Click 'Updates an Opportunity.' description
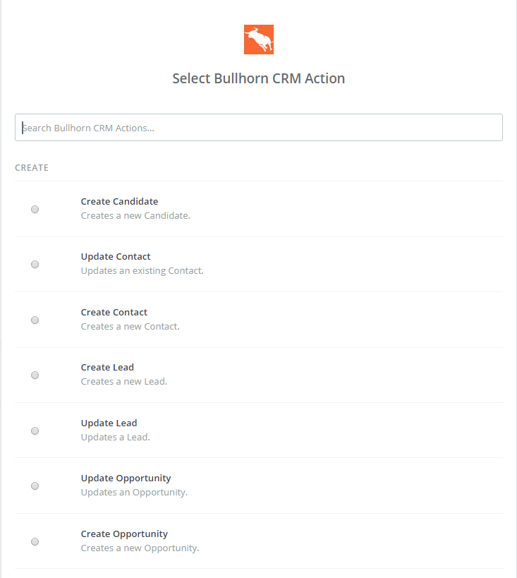Viewport: 517px width, 578px height. pyautogui.click(x=134, y=493)
